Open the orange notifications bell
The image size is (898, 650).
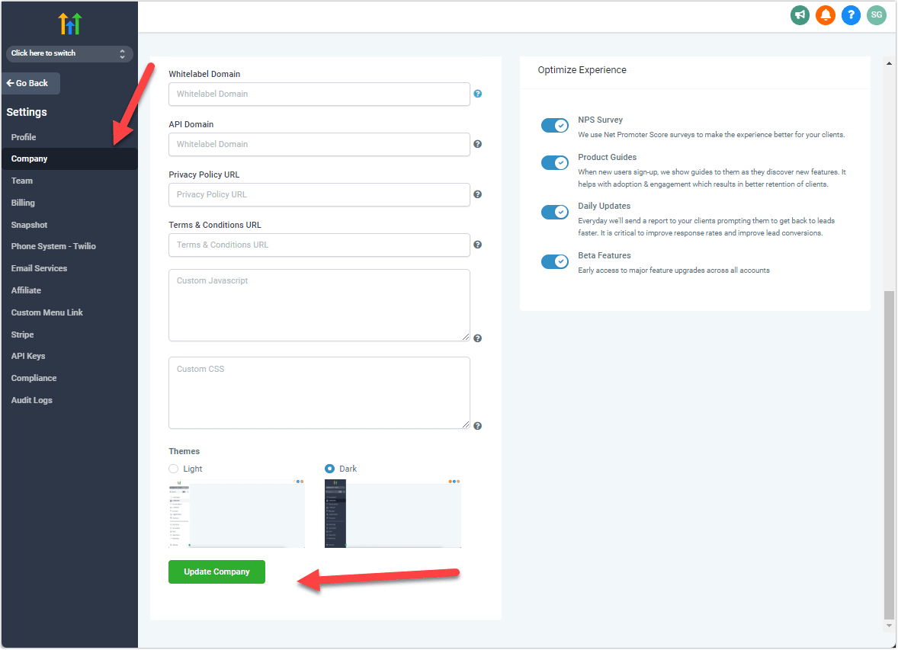point(826,14)
